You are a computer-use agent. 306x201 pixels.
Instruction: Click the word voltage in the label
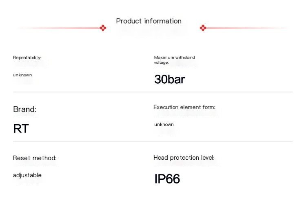pos(162,63)
